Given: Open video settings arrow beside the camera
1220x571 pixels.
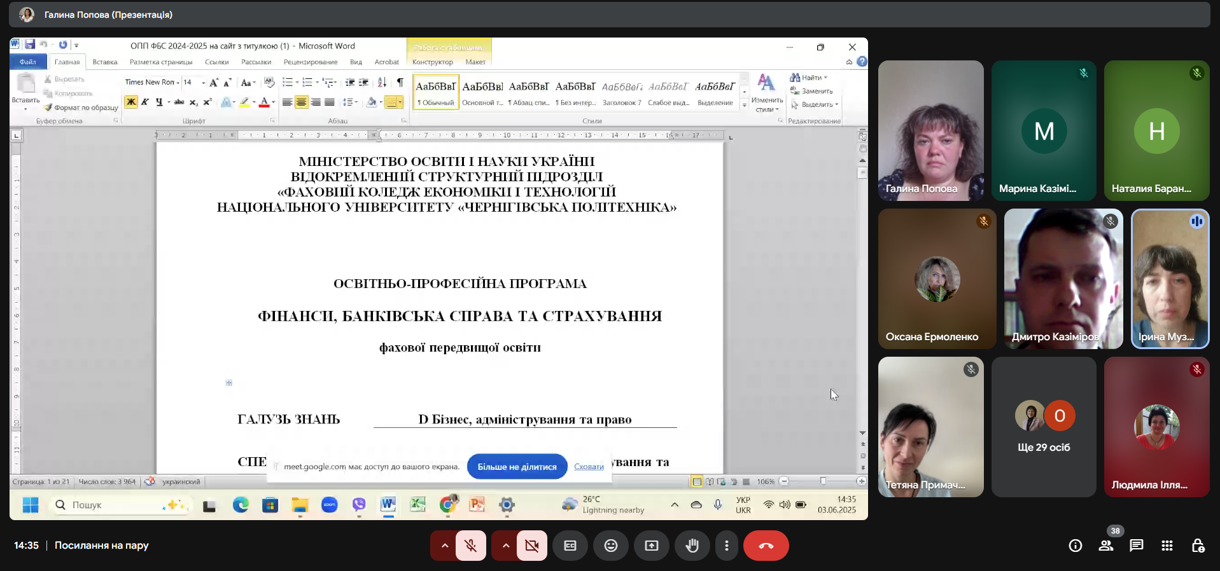Looking at the screenshot, I should (505, 546).
